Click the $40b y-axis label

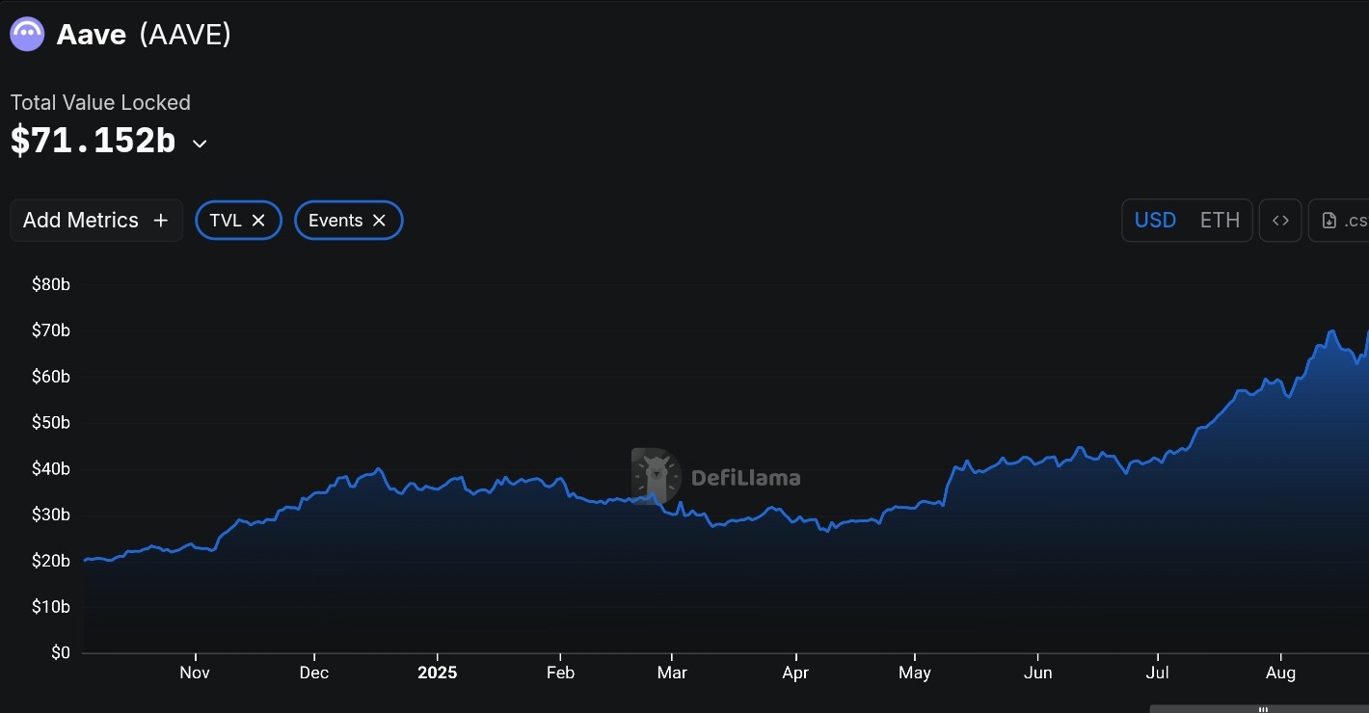(51, 468)
